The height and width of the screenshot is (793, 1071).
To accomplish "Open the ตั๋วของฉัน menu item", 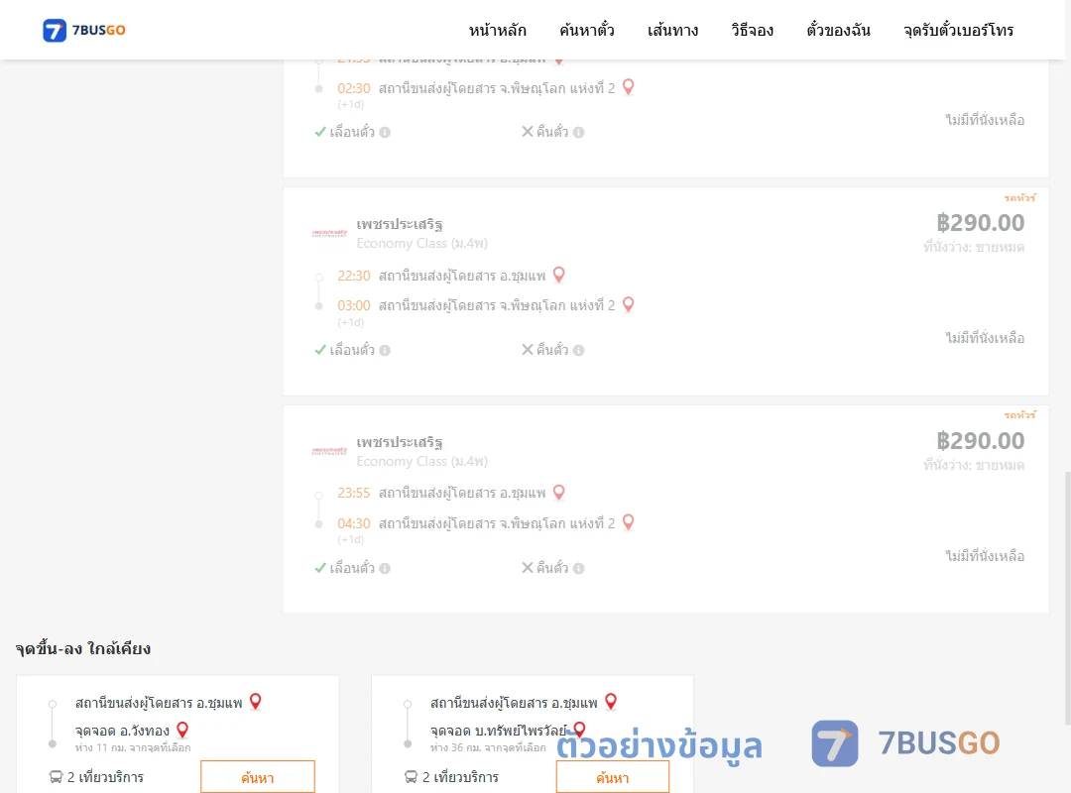I will pos(838,30).
